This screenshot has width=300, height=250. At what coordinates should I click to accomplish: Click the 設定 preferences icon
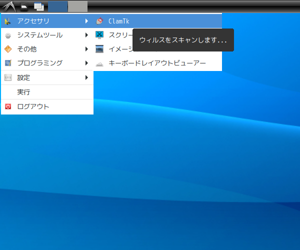[x=8, y=77]
